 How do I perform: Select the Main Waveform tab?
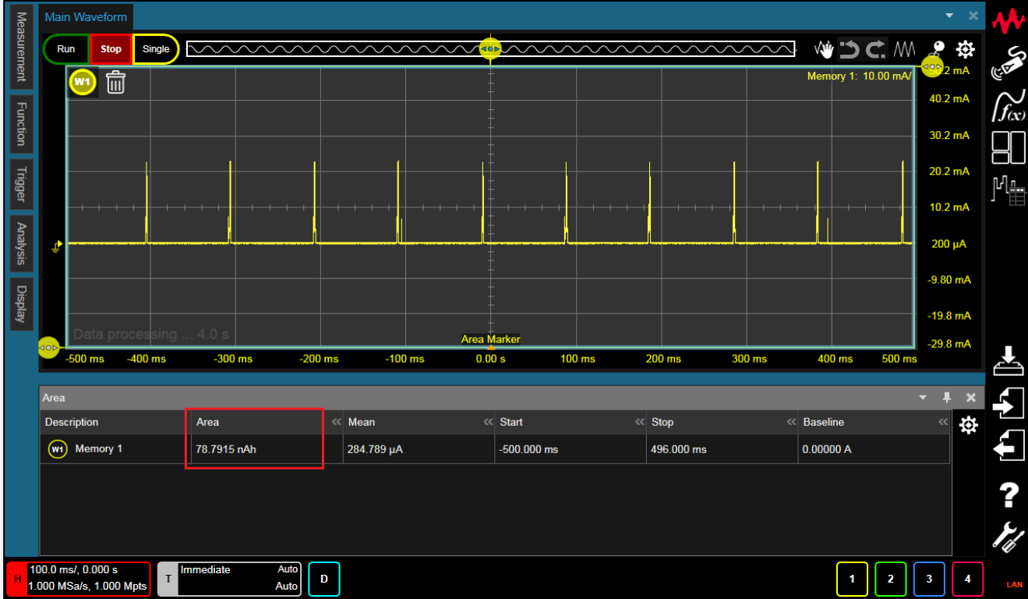click(x=86, y=16)
